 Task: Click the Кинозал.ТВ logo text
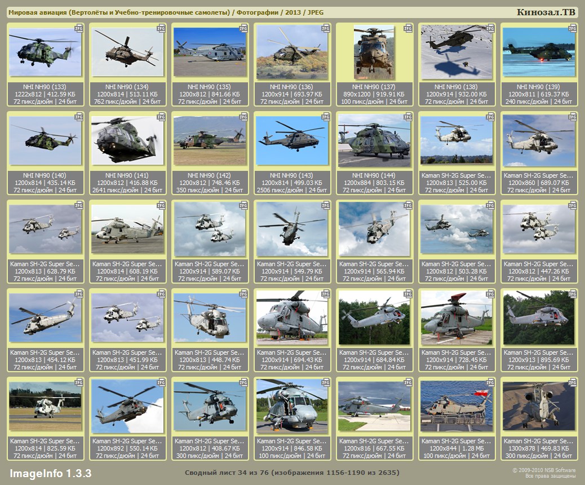click(x=546, y=12)
